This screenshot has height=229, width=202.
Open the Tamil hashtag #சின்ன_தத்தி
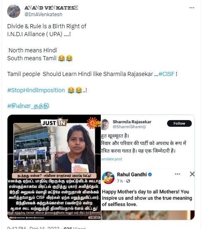pos(28,106)
